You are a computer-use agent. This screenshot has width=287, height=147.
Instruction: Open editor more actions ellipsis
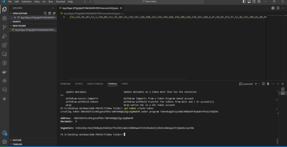pos(283,8)
